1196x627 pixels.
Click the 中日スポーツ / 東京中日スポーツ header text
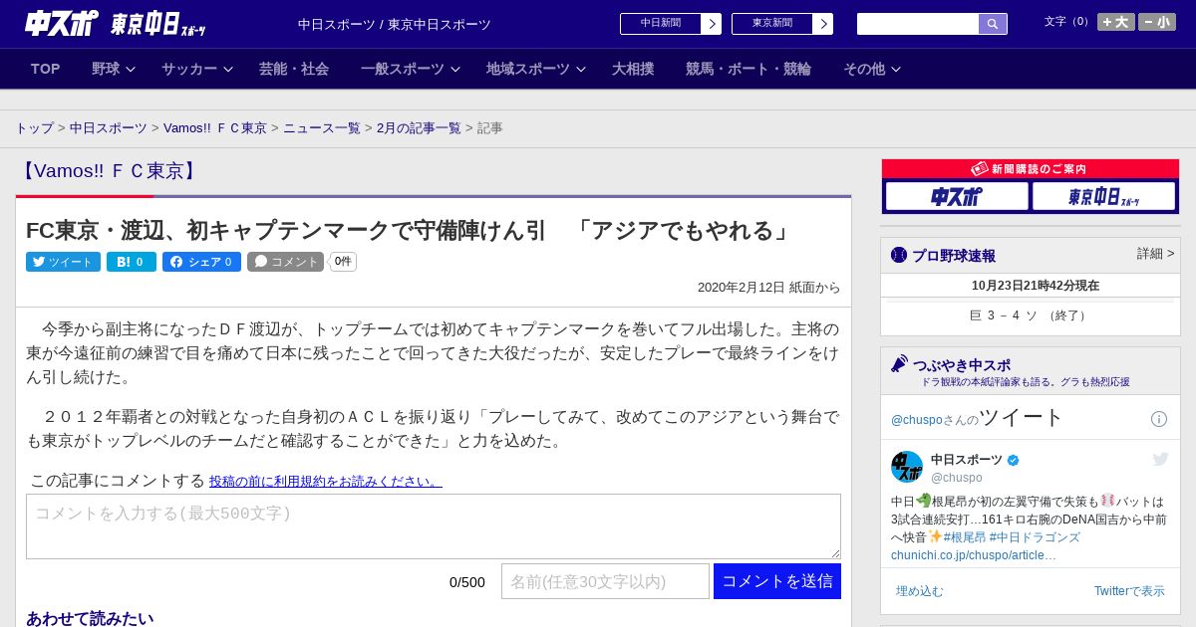tap(395, 24)
